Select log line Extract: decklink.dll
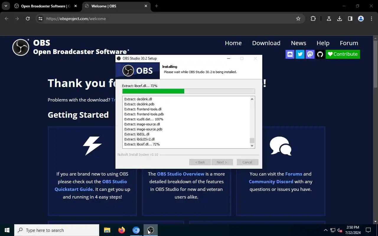The width and height of the screenshot is (378, 236). pyautogui.click(x=138, y=99)
